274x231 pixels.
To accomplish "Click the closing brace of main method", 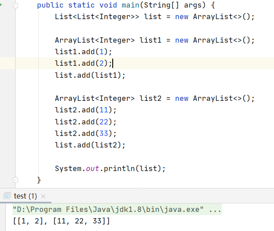I will click(x=39, y=180).
